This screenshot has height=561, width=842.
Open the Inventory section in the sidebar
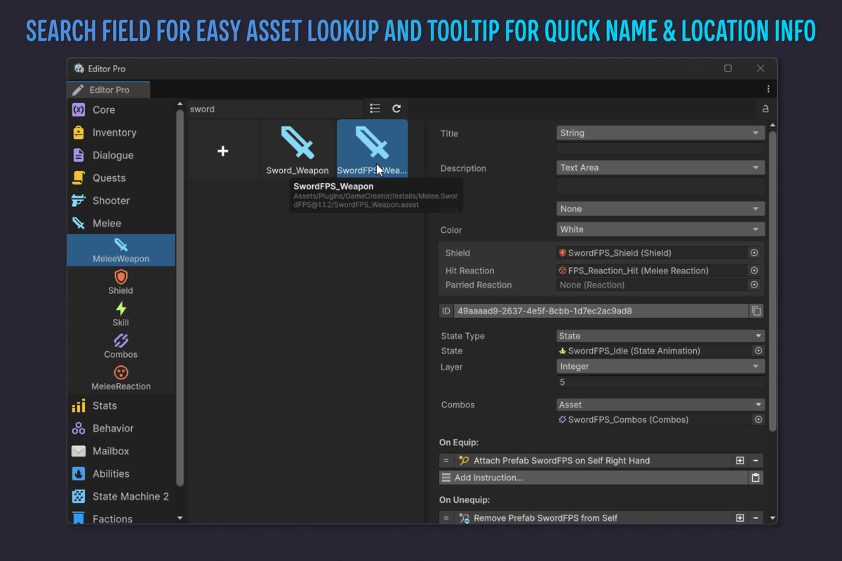click(x=116, y=132)
